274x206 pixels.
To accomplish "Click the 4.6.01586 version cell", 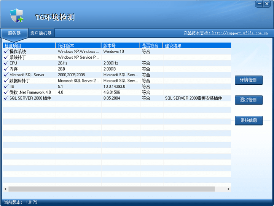I will click(112, 92).
